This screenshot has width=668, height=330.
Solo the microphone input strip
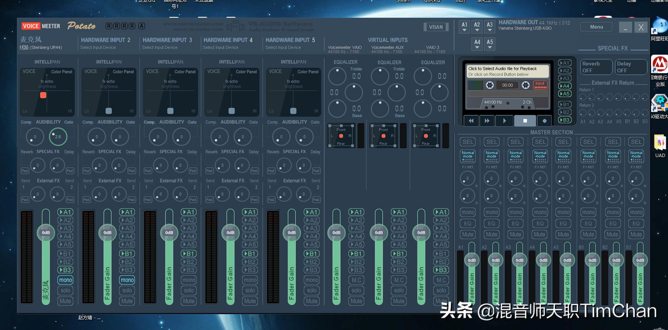click(65, 290)
